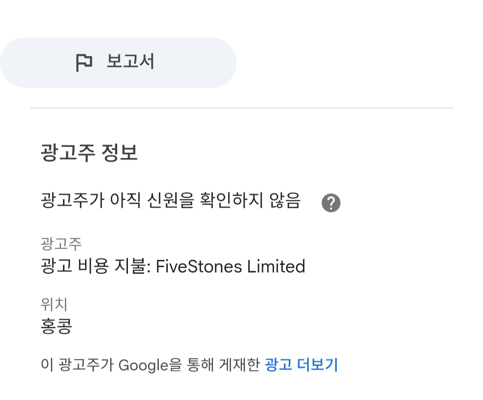Click the flag icon in the 보고서 button
483x400 pixels.
[x=84, y=63]
